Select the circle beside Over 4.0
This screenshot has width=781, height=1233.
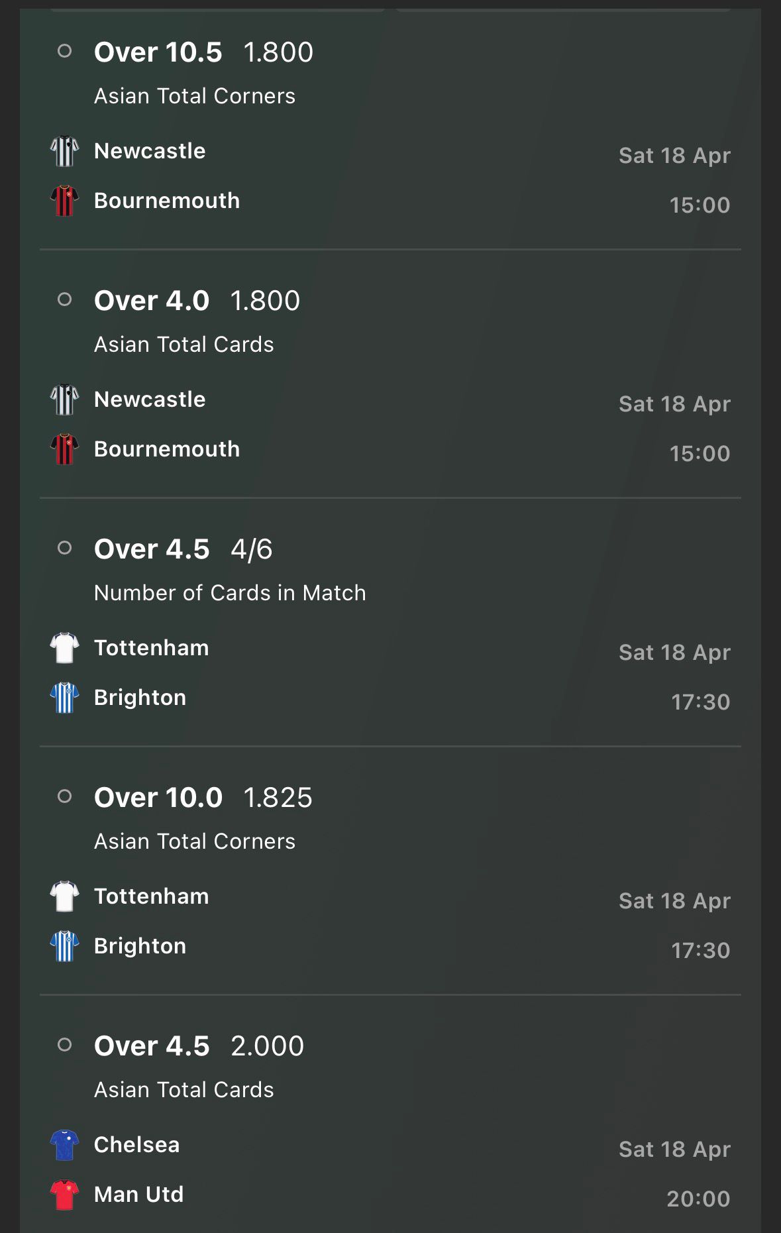coord(64,299)
